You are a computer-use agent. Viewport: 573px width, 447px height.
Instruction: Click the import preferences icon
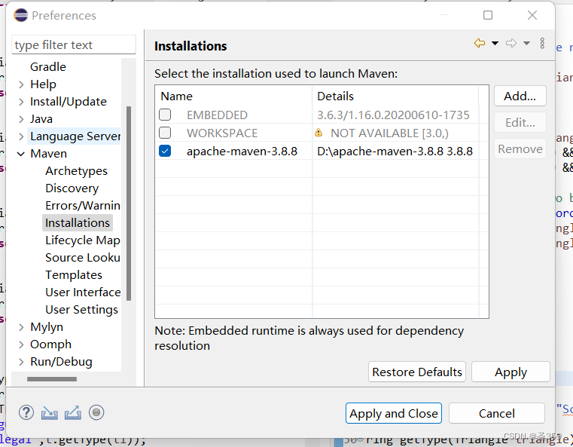50,412
